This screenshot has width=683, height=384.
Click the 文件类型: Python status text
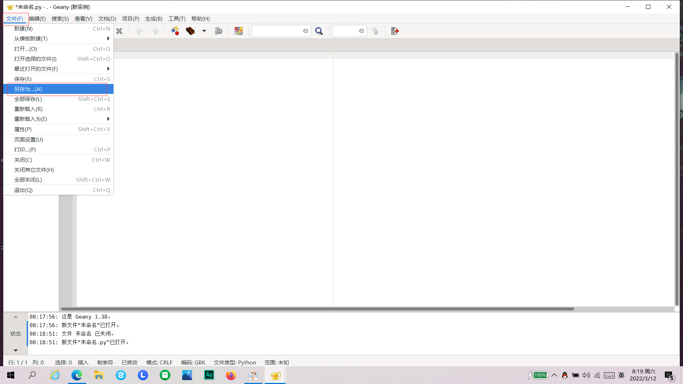coord(235,362)
